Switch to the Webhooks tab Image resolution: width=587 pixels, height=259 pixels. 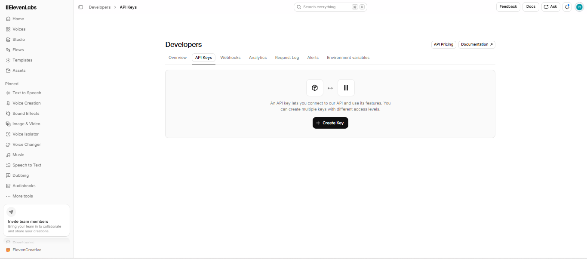tap(230, 58)
